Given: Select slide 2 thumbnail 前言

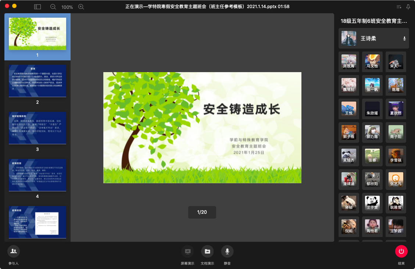Looking at the screenshot, I should pos(37,81).
